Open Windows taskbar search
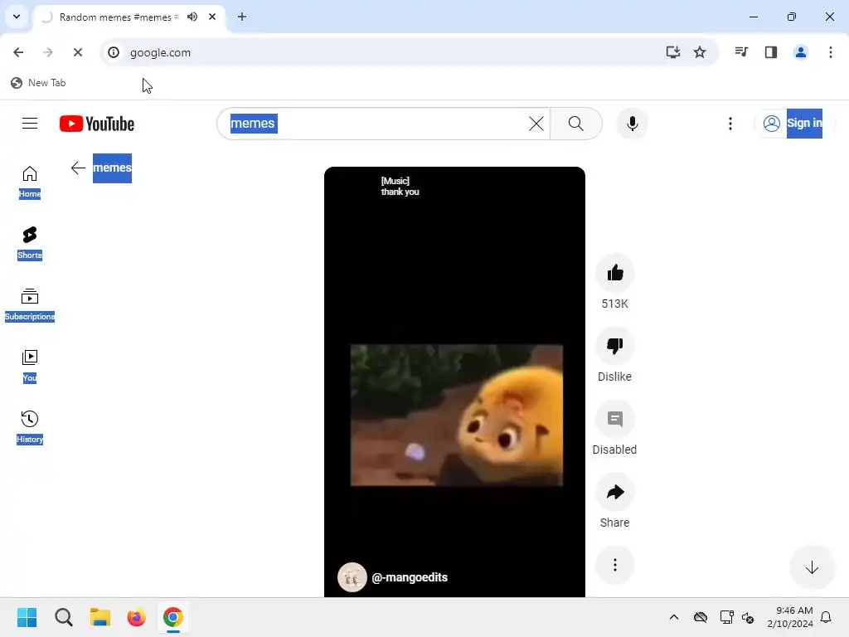Image resolution: width=849 pixels, height=637 pixels. point(64,617)
